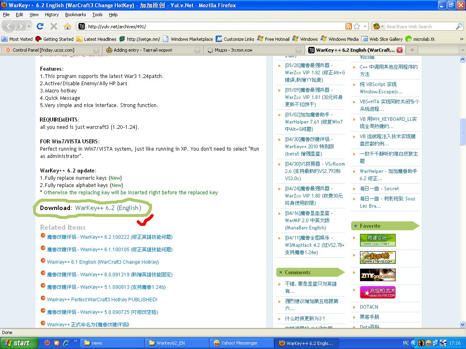Image resolution: width=466 pixels, height=349 pixels.
Task: Bookmark this page with the star icon
Action: pyautogui.click(x=357, y=26)
